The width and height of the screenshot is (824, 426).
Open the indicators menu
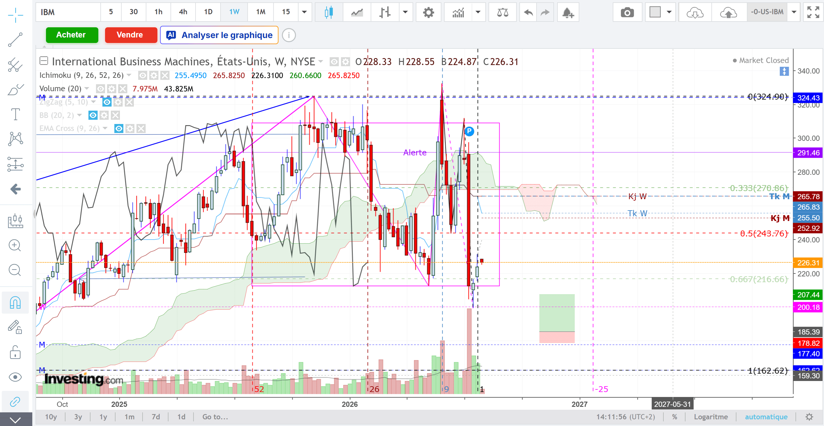point(458,12)
